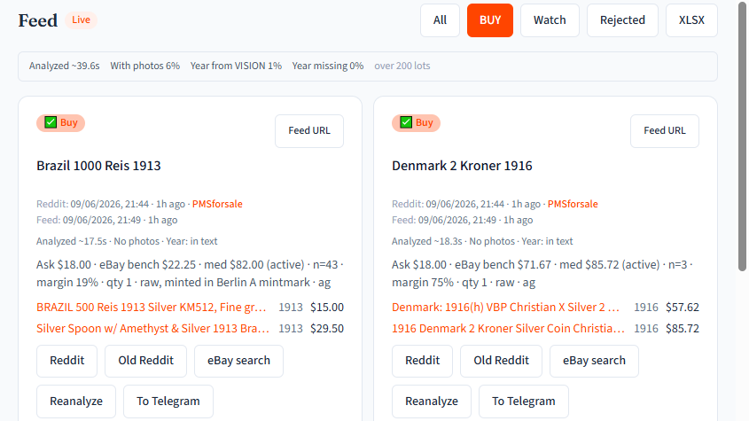
Task: Click the 'Year missing 0%' stat
Action: 328,66
